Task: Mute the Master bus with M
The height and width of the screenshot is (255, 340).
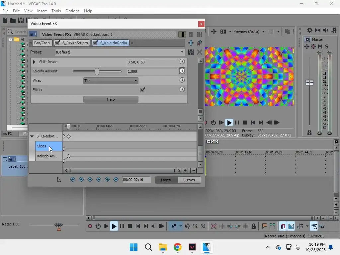Action: click(x=320, y=46)
